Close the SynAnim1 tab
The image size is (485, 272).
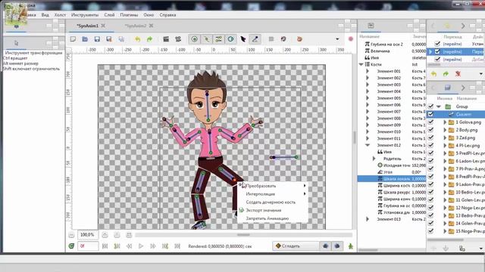pyautogui.click(x=103, y=26)
